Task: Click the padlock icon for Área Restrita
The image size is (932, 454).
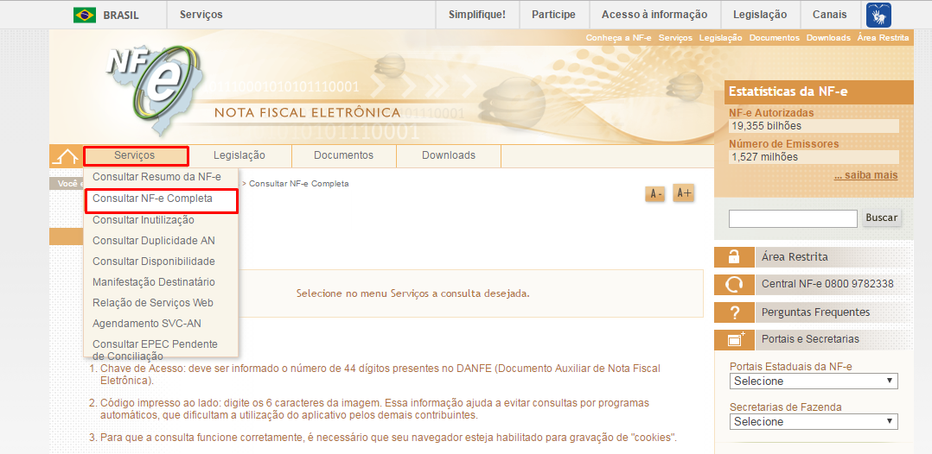Action: [734, 257]
